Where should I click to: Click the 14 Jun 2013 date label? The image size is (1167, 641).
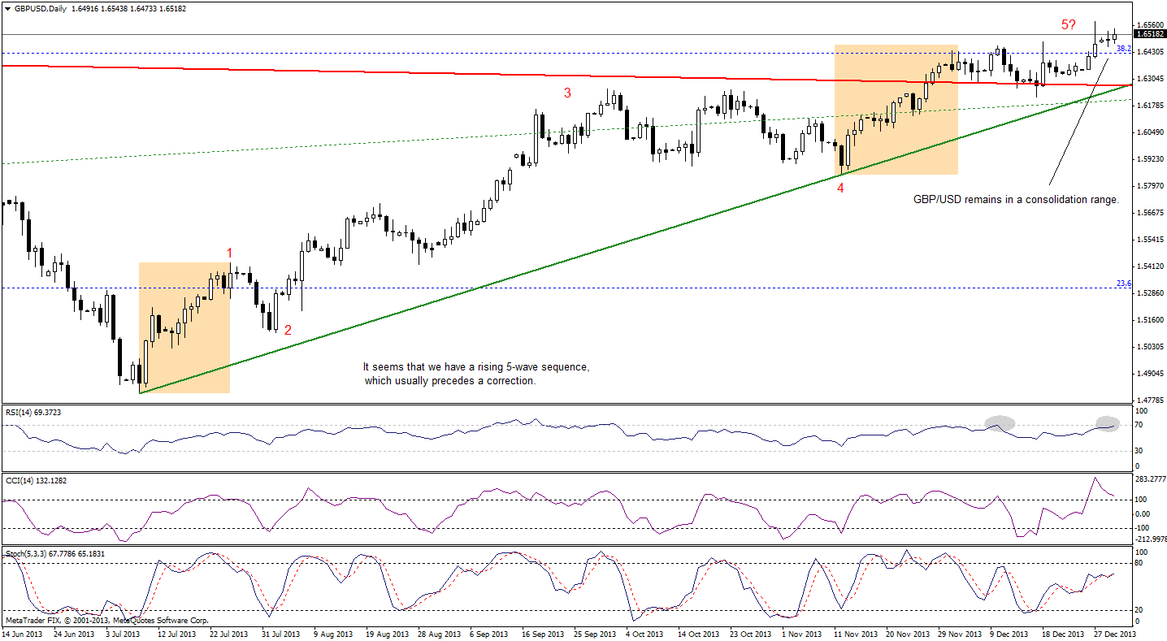[22, 633]
